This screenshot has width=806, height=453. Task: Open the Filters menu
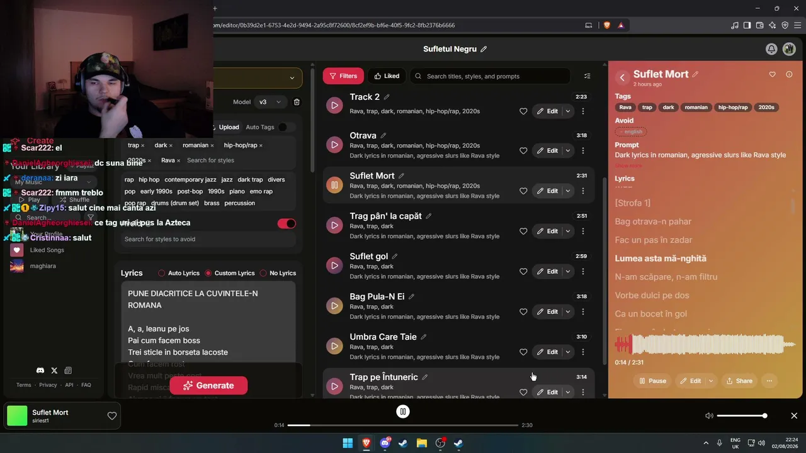point(343,76)
